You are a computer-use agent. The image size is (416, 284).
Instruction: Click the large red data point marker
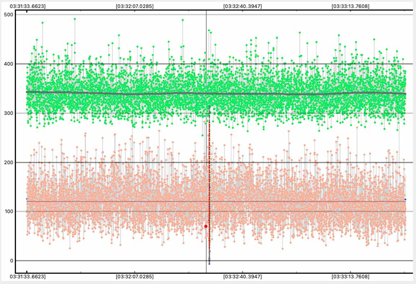click(206, 226)
